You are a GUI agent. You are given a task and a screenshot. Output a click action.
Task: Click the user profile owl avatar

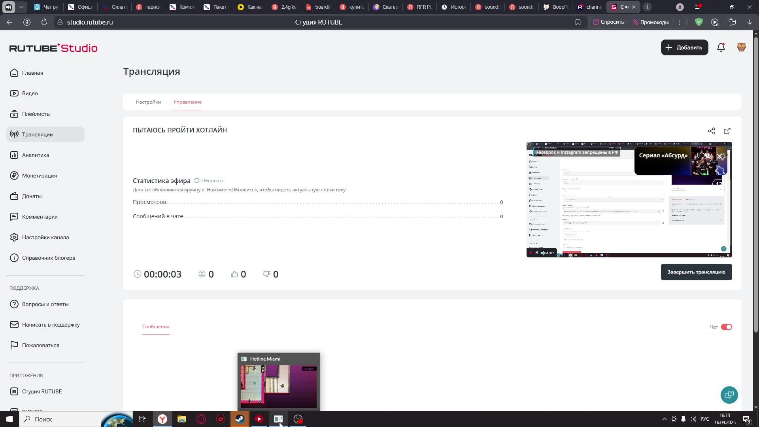tap(742, 47)
